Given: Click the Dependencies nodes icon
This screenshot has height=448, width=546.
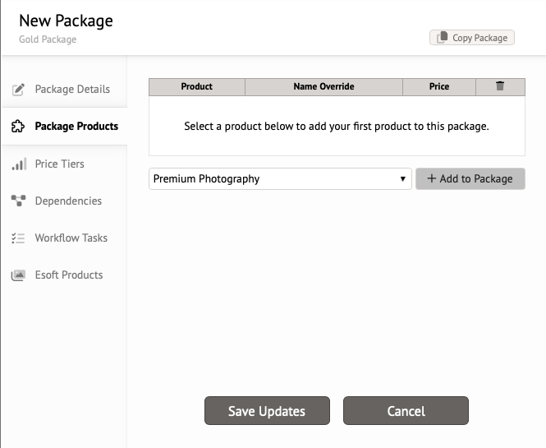Looking at the screenshot, I should [x=18, y=201].
